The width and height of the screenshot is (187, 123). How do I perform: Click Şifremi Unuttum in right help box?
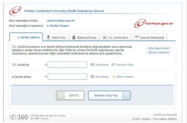click(159, 52)
